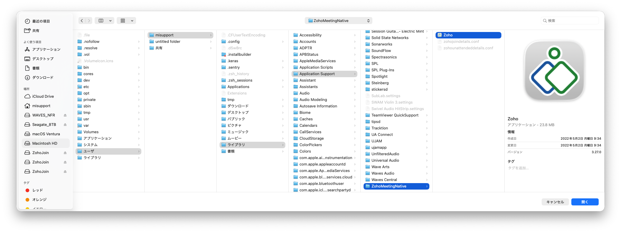Open Applications in the sidebar favorites
This screenshot has height=233, width=621.
[x=46, y=49]
